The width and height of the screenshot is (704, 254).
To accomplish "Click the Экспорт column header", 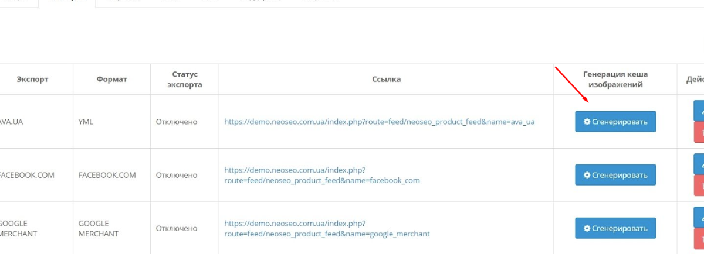I will 32,80.
